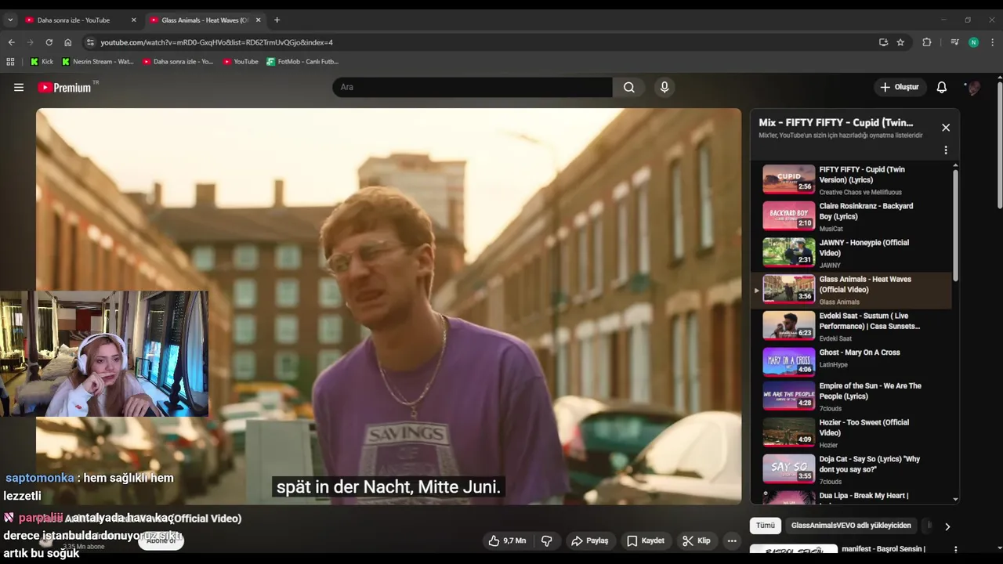The image size is (1003, 564).
Task: Select the Tümü filter chip
Action: point(765,526)
